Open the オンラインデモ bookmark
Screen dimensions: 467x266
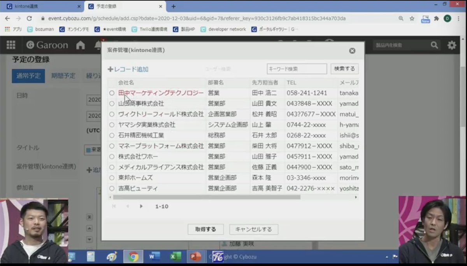[75, 29]
